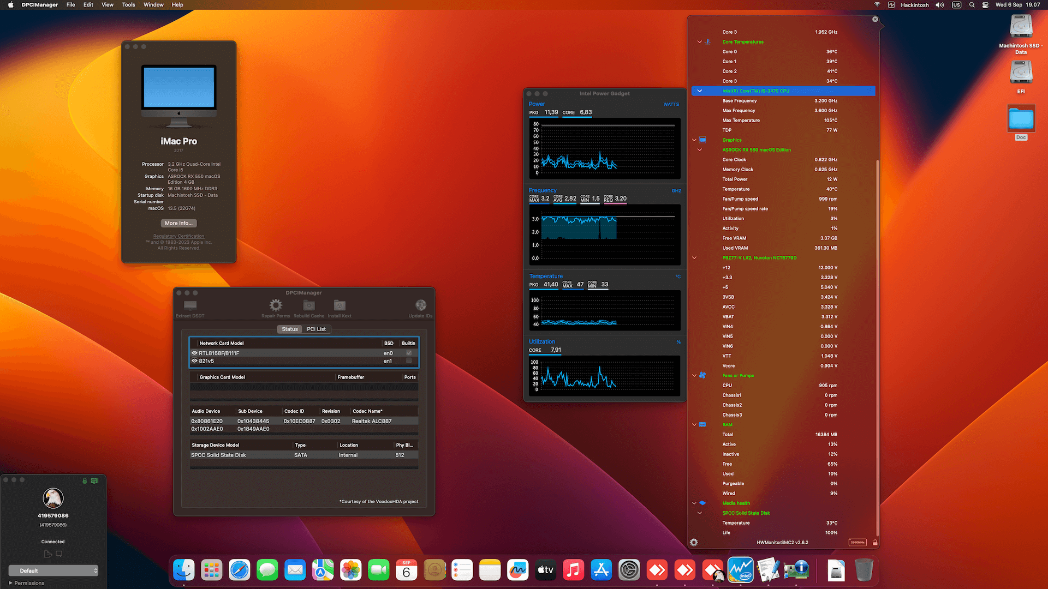Collapse the ASROCK RX 550 macOS Edition subgroup
The height and width of the screenshot is (589, 1048).
tap(700, 149)
